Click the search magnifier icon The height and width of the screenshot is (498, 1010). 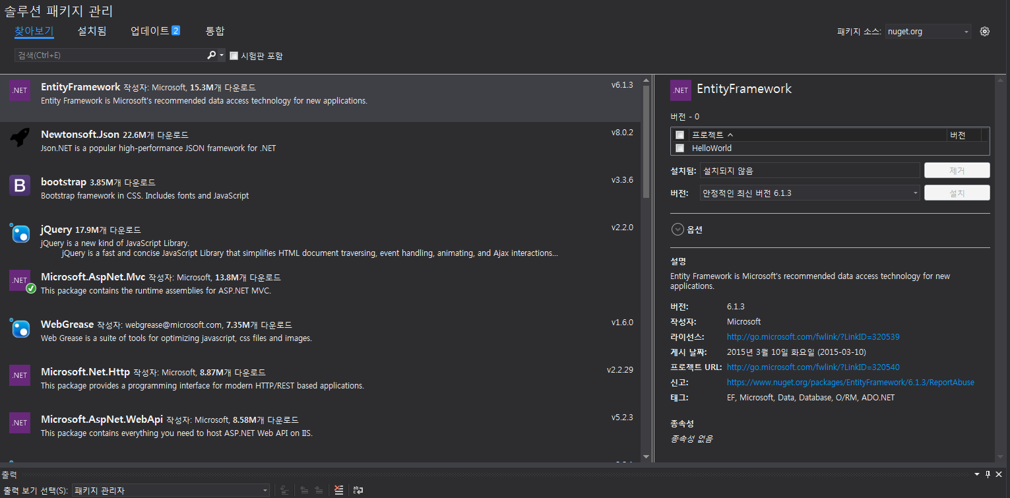(212, 55)
